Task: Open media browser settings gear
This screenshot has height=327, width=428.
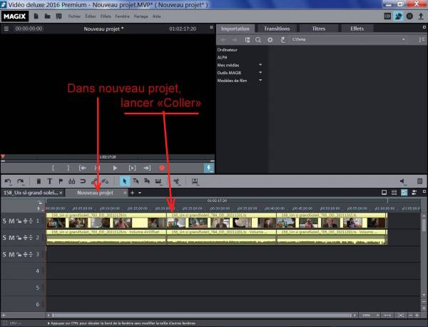Action: pos(270,40)
